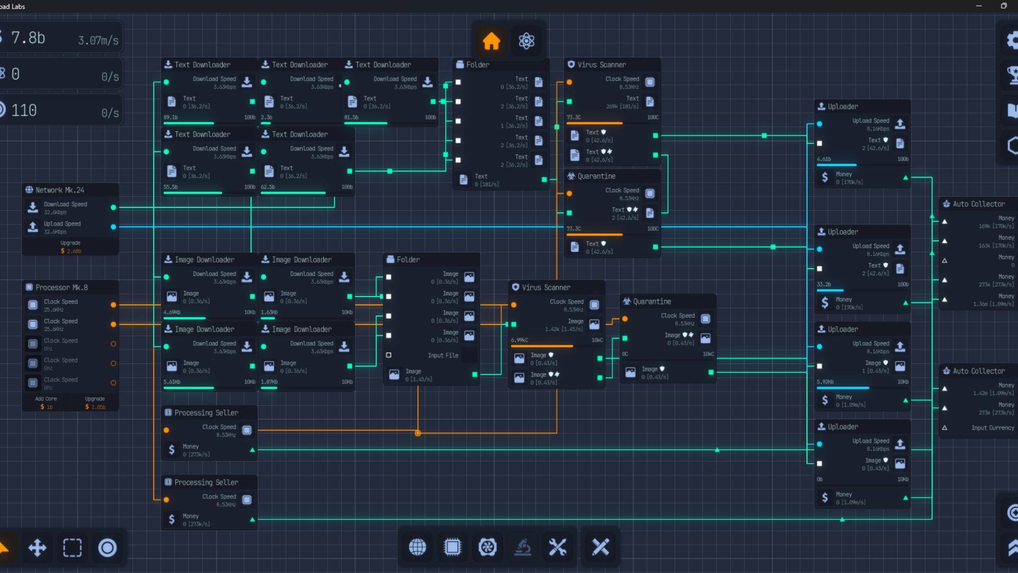Image resolution: width=1018 pixels, height=573 pixels.
Task: Open the atom research tab
Action: click(x=526, y=41)
